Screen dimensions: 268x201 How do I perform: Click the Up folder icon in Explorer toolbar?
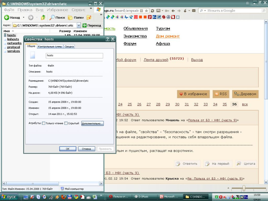(x=43, y=17)
